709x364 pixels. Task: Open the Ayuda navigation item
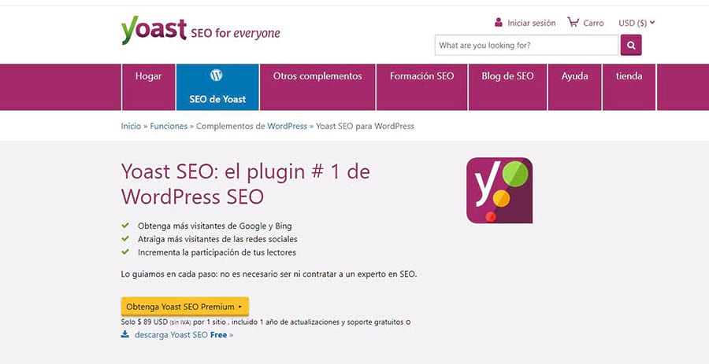[x=574, y=76]
